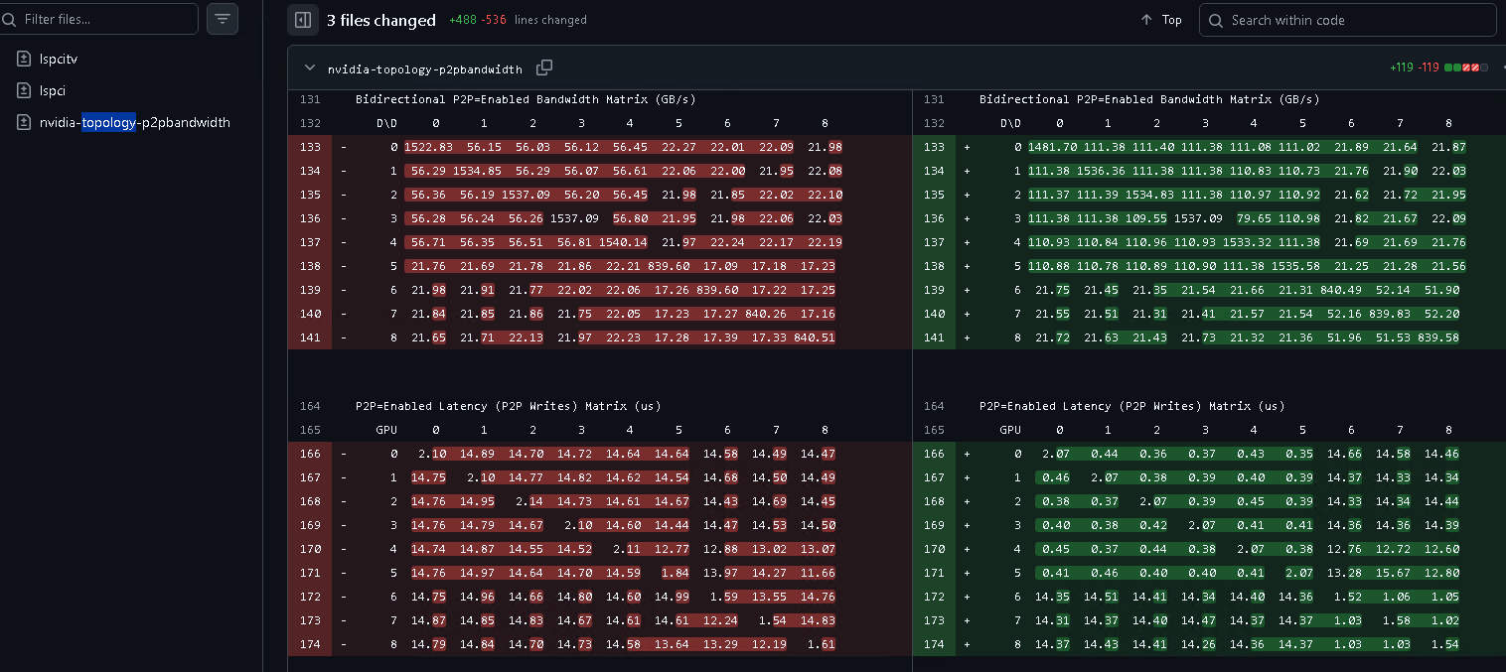Click the nvidia-topology-p2pbandwidth file header name
This screenshot has height=672, width=1506.
click(x=425, y=69)
